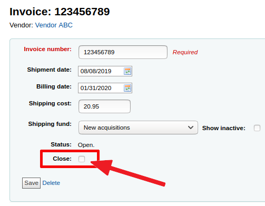Image resolution: width=265 pixels, height=206 pixels.
Task: Enable the Show inactive checkbox
Action: click(x=257, y=128)
